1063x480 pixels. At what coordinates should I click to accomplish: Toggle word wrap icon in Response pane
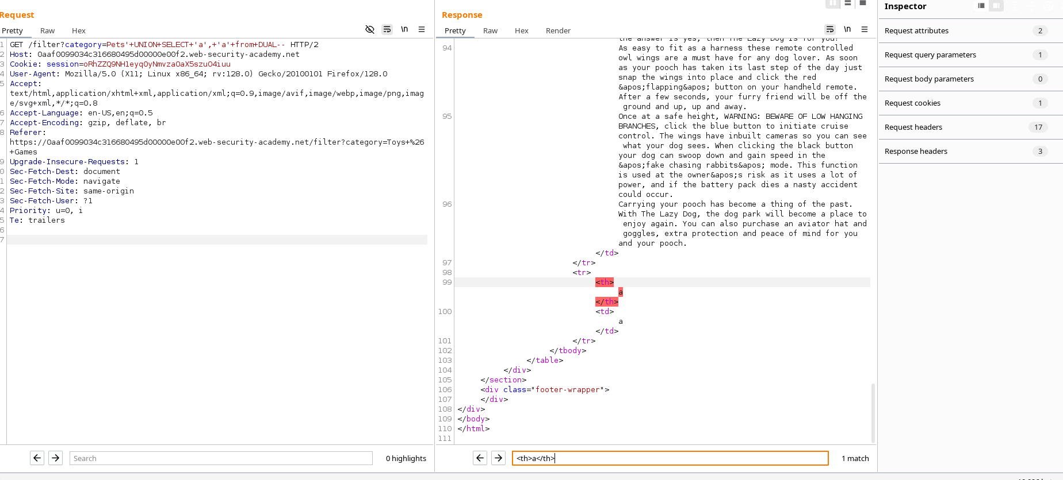pyautogui.click(x=830, y=29)
